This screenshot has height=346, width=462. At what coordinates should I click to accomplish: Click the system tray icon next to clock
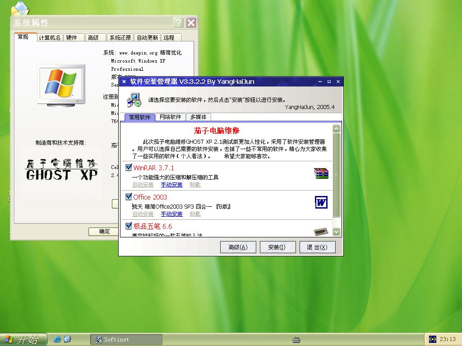click(432, 339)
